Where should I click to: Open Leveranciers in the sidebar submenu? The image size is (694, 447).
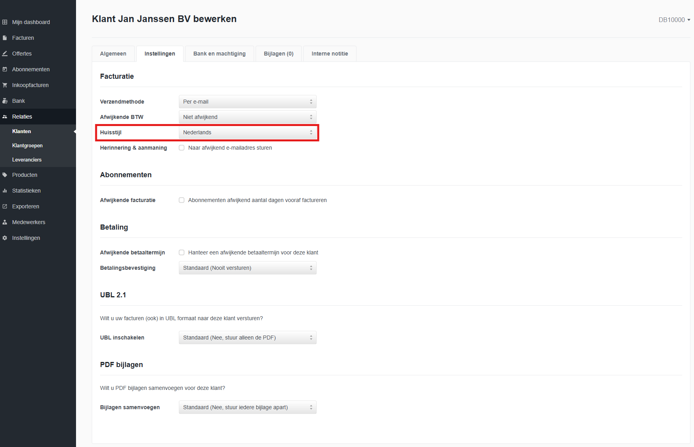click(27, 160)
